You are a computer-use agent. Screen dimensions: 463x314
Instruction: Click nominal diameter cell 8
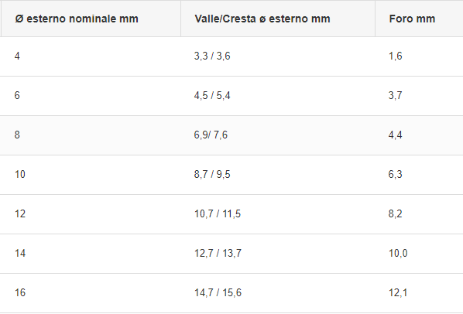pyautogui.click(x=17, y=135)
